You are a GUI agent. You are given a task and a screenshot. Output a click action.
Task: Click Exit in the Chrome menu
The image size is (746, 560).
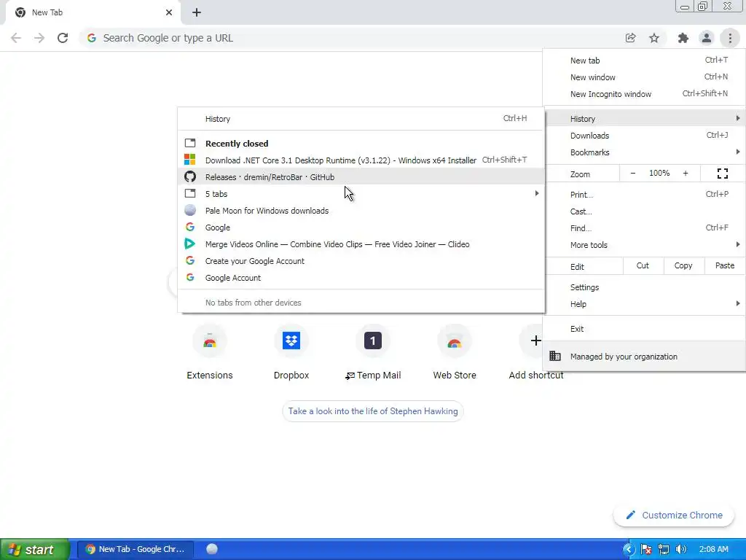pos(644,329)
